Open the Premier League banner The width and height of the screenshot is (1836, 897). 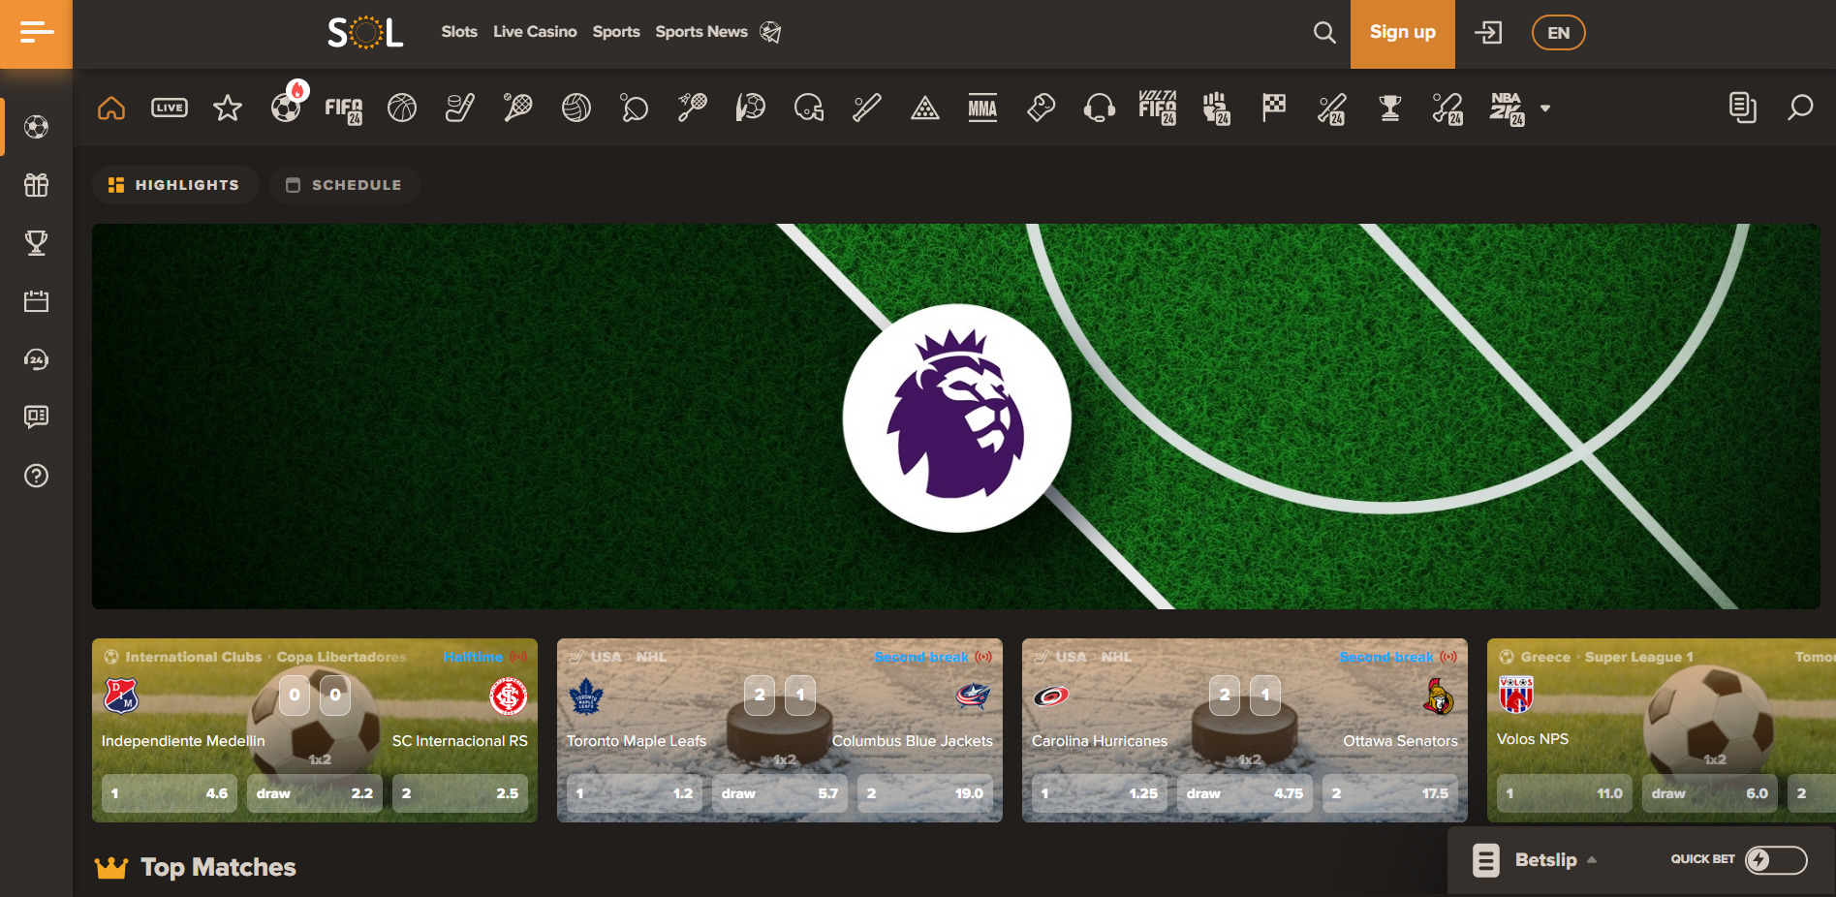coord(956,417)
